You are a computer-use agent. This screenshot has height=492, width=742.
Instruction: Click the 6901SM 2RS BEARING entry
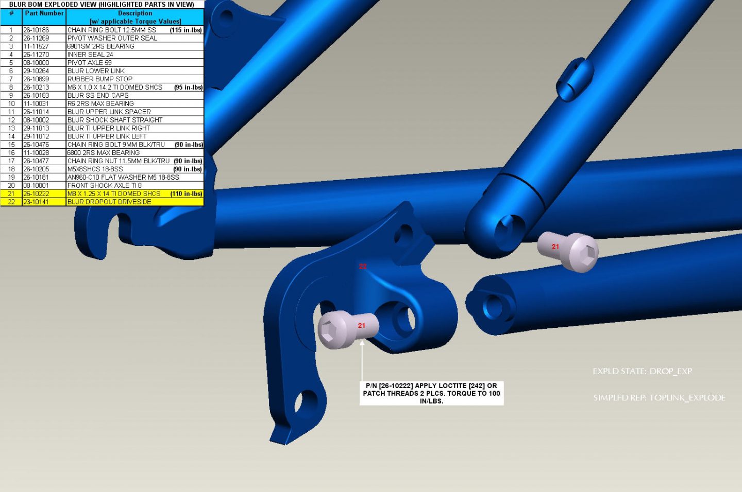pos(101,46)
